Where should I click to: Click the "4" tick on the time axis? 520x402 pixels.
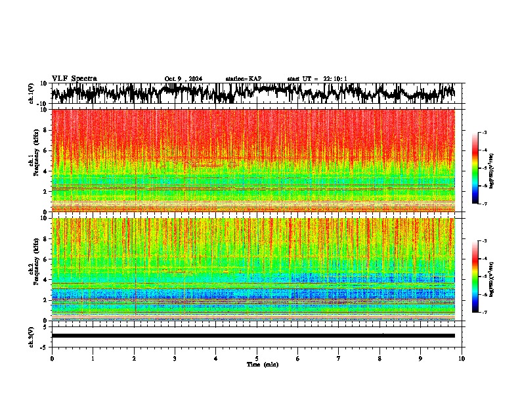[x=216, y=359]
